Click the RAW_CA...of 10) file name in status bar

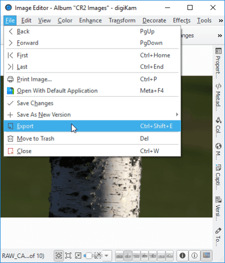point(23,256)
